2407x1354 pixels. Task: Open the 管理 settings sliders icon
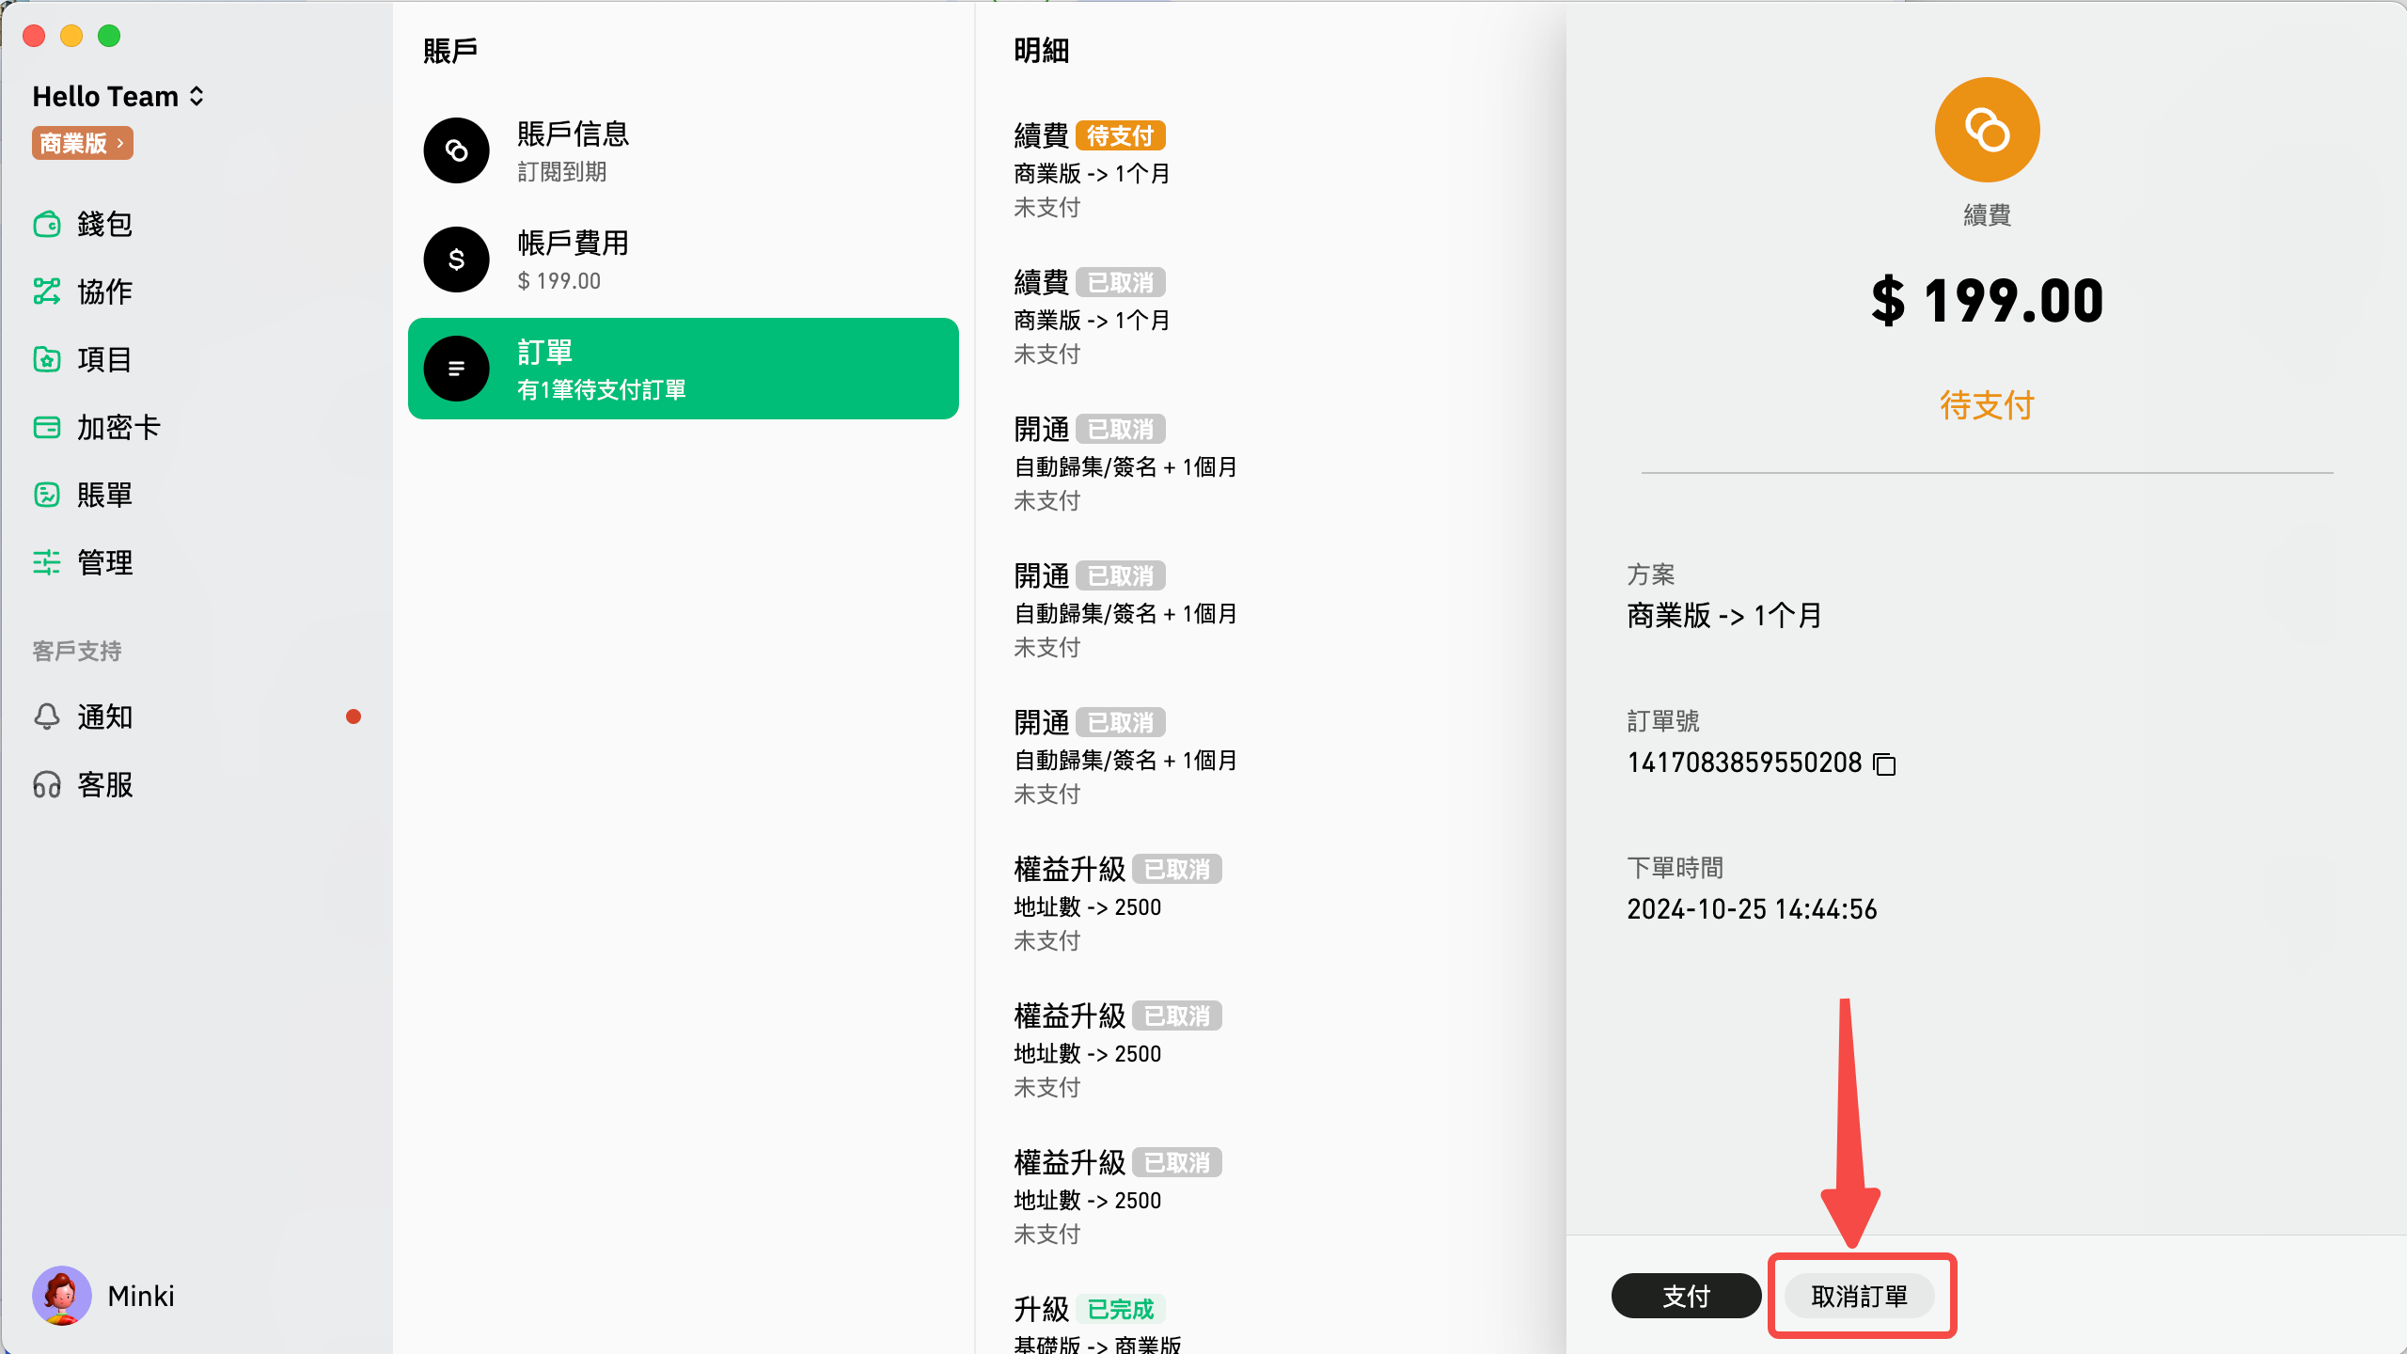tap(47, 562)
